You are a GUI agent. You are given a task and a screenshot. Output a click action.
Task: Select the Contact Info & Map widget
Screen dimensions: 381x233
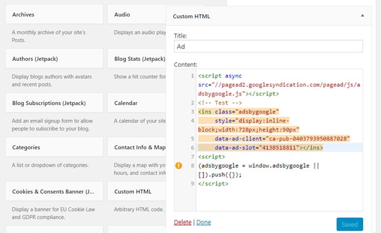(137, 147)
